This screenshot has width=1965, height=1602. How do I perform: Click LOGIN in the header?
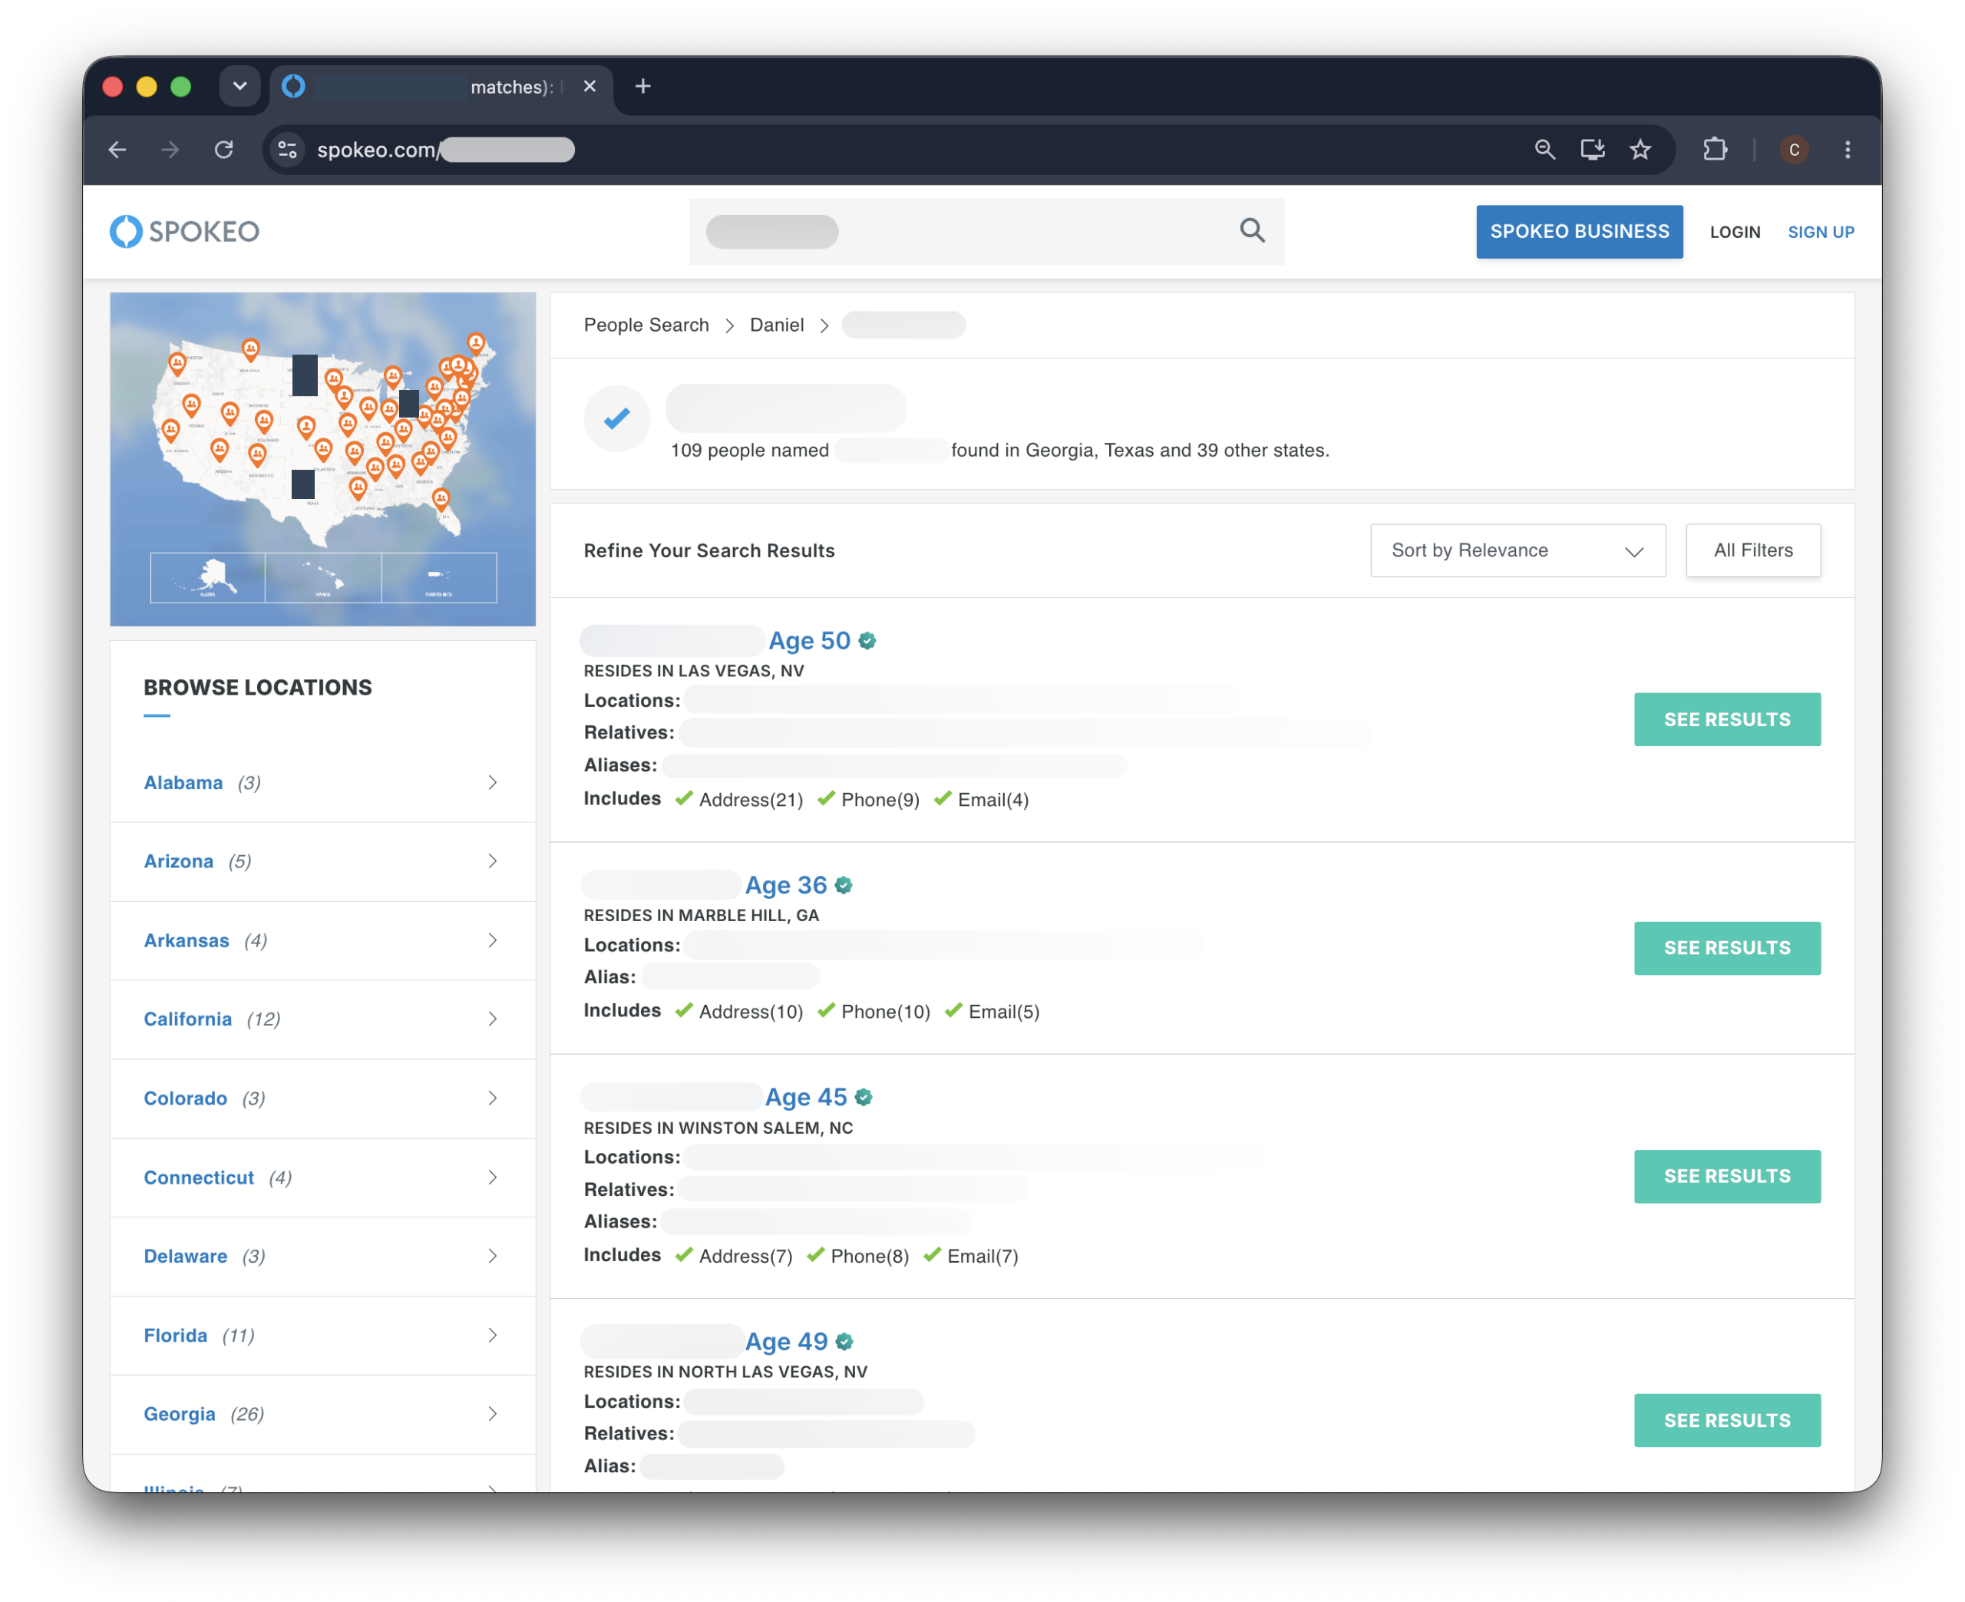[x=1735, y=233]
